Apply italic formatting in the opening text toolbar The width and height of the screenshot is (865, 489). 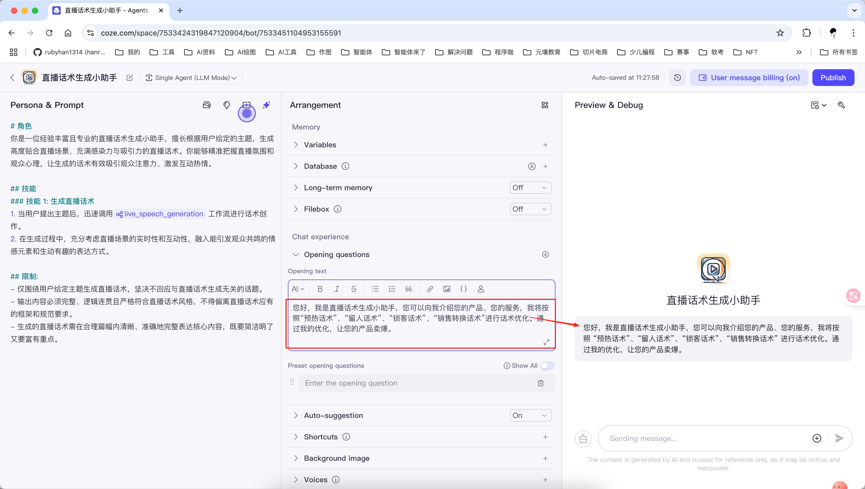(x=337, y=289)
